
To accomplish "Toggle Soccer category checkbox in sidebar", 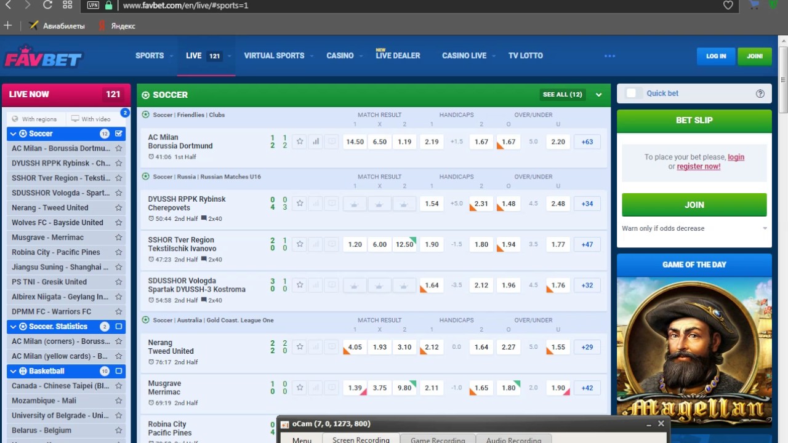I will click(x=119, y=134).
